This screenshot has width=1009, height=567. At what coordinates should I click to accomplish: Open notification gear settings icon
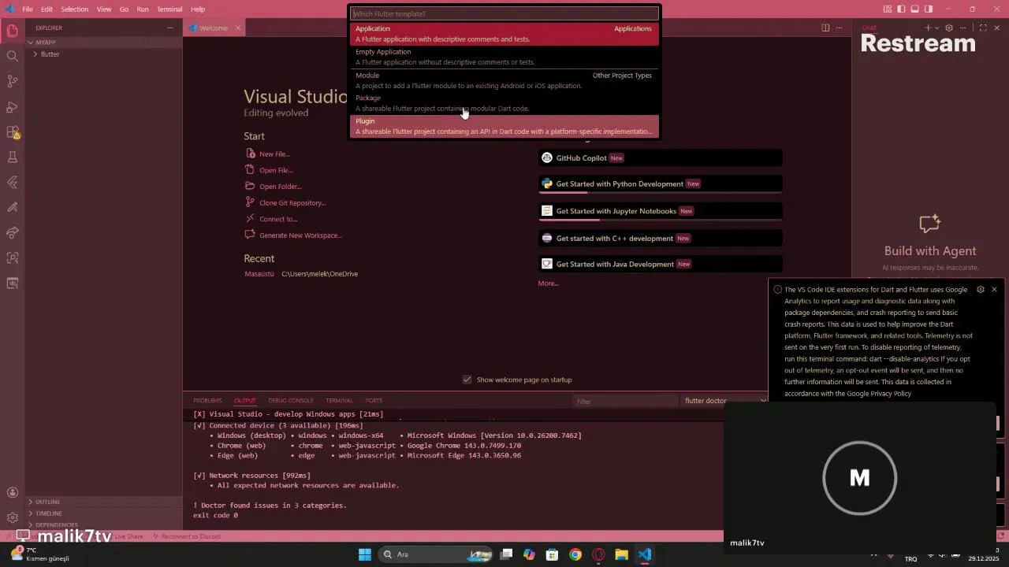(981, 289)
